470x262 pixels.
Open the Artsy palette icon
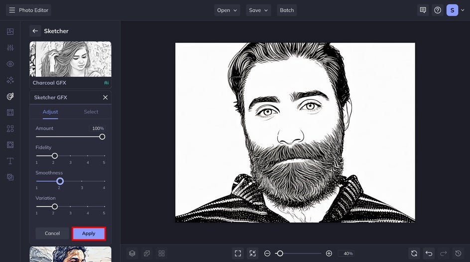(10, 96)
